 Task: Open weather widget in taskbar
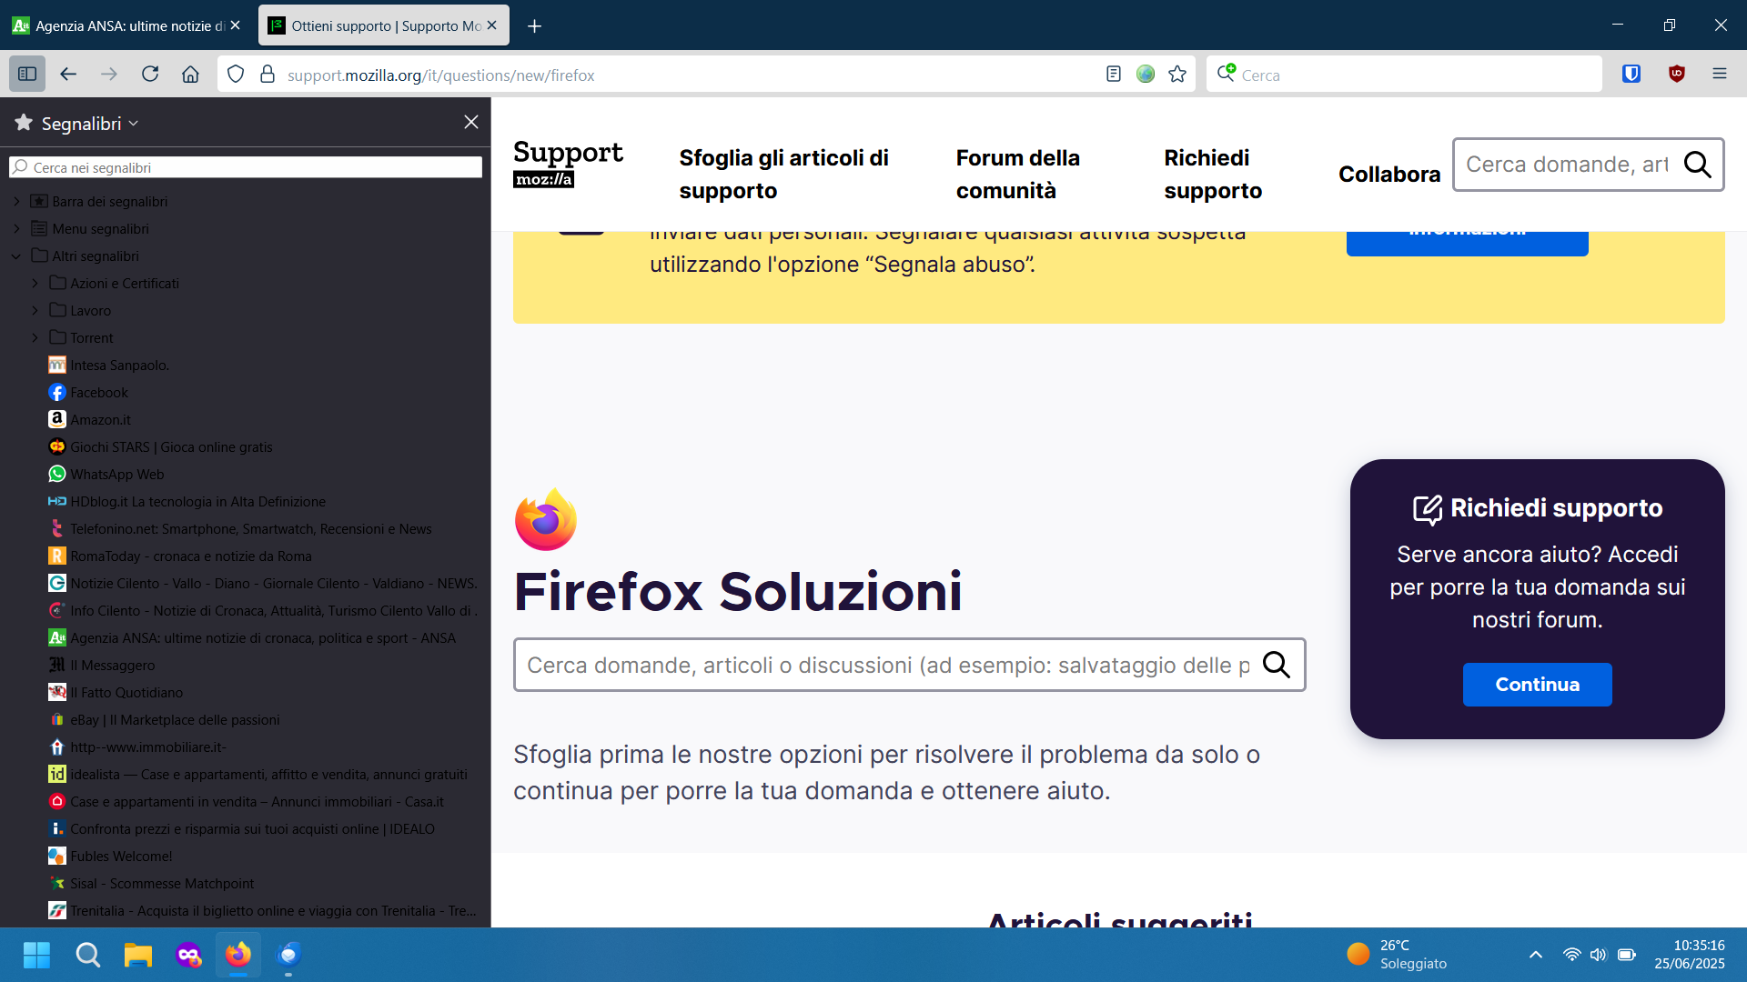pos(1397,955)
